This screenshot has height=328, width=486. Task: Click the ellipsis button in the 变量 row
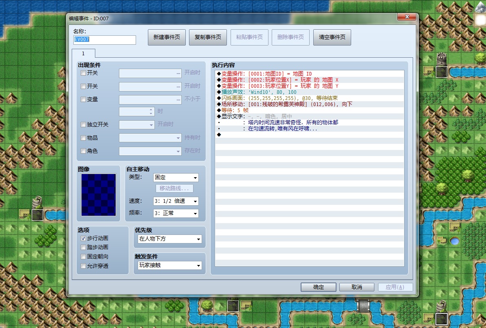click(x=178, y=100)
